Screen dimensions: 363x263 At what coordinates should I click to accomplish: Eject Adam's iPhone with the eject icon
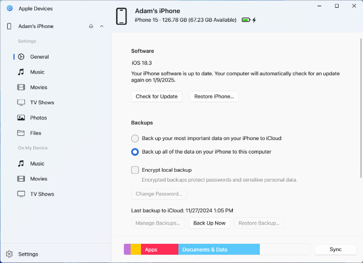point(91,26)
